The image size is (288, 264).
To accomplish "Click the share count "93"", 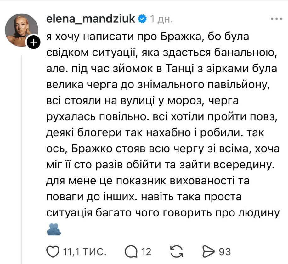I will coord(225,252).
